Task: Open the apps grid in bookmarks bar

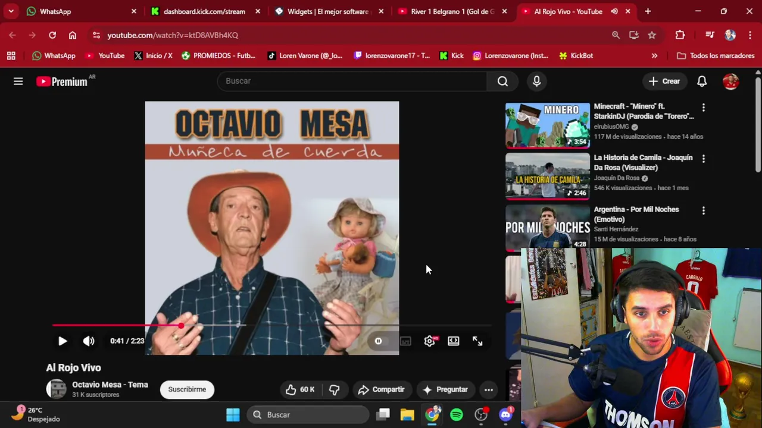Action: [x=11, y=56]
